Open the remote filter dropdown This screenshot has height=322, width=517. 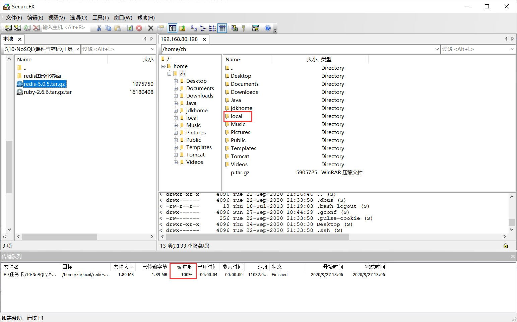tap(512, 49)
